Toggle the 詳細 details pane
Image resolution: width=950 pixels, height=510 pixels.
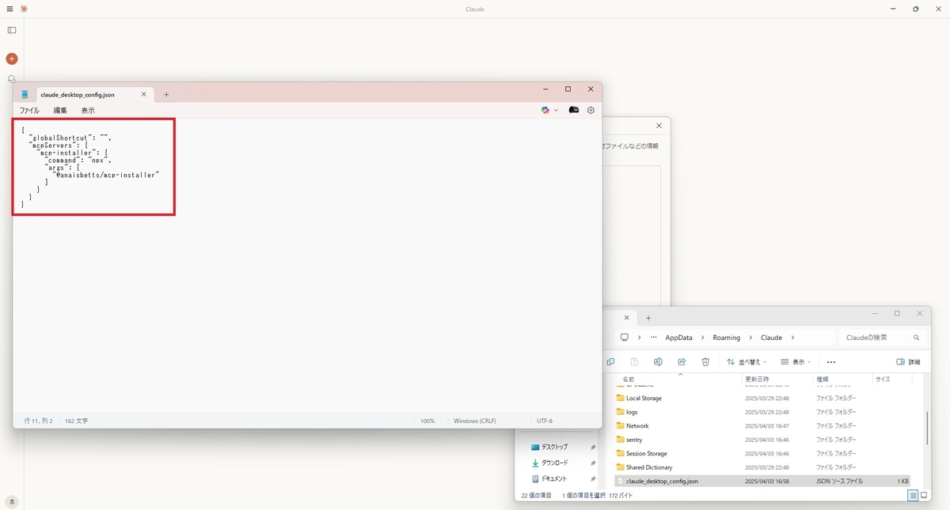(x=909, y=361)
